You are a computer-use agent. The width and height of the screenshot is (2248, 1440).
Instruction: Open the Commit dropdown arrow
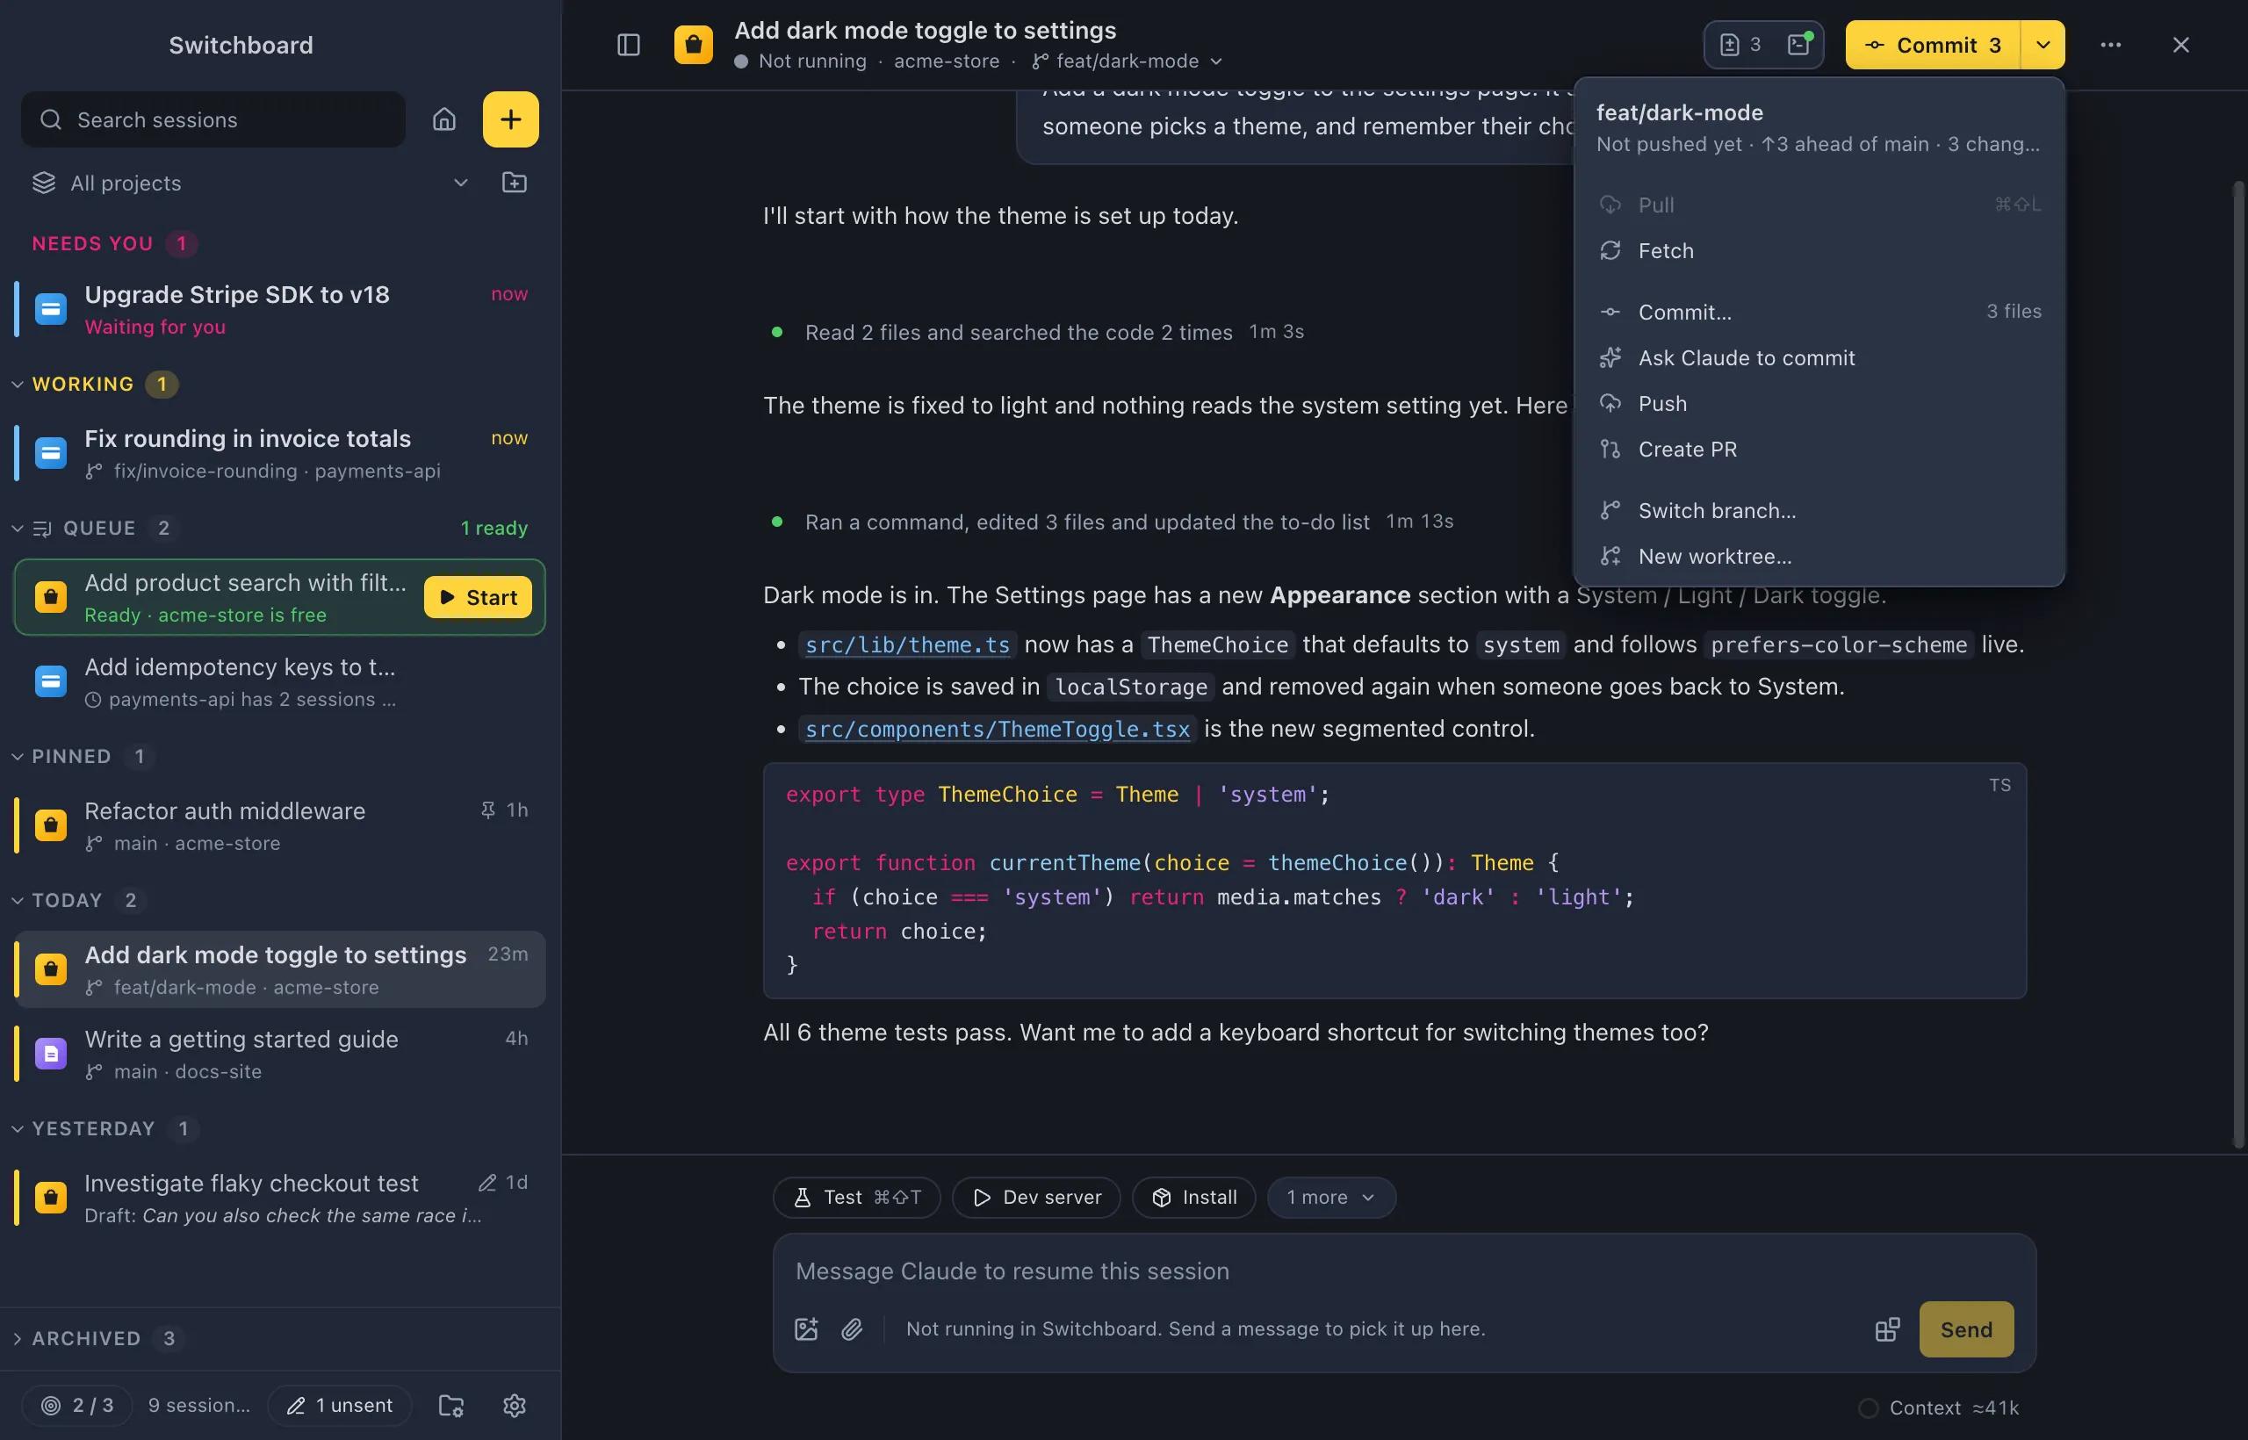[x=2043, y=45]
